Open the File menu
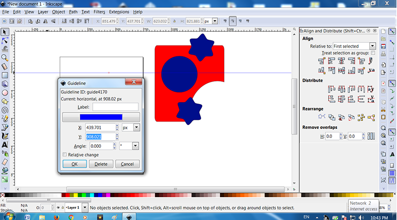397x220 pixels. 5,12
